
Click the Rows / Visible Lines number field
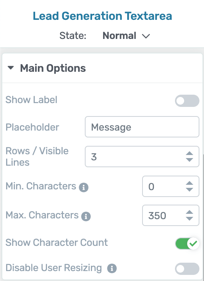pos(142,157)
